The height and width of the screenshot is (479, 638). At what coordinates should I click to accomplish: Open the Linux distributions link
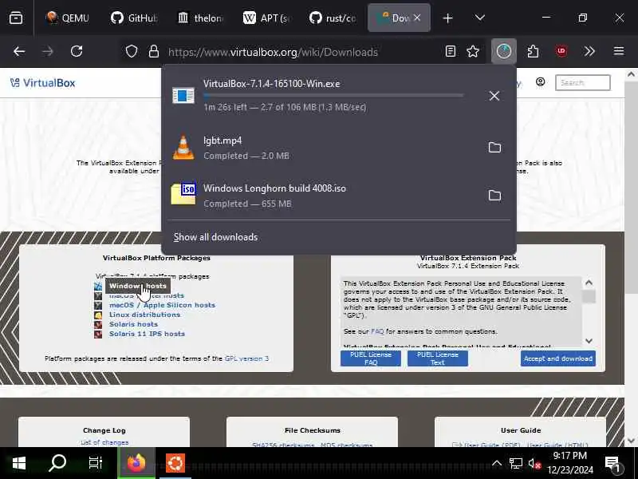pos(144,315)
